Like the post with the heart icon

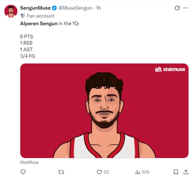[99, 172]
